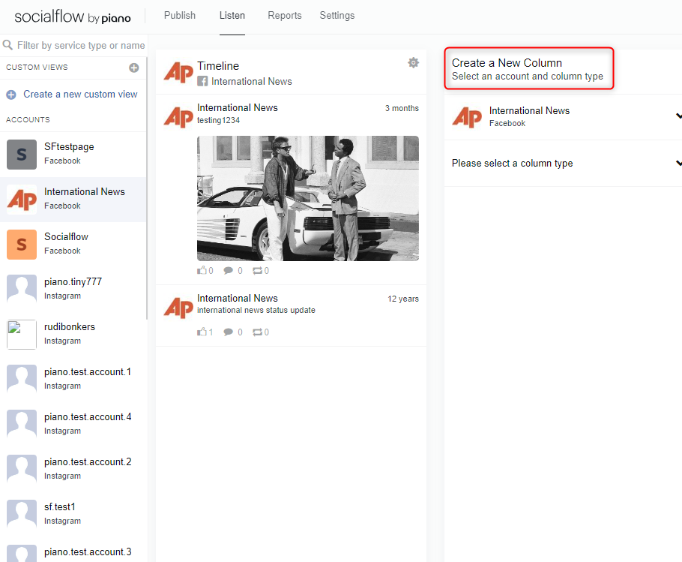Click the sf.test1 avatar
Screen dimensions: 682x562
[22, 515]
